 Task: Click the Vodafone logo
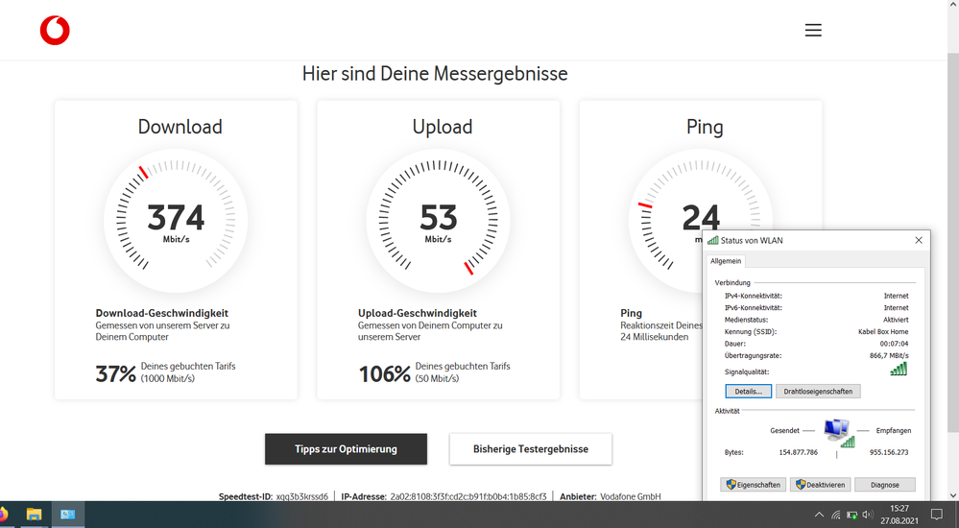(55, 31)
